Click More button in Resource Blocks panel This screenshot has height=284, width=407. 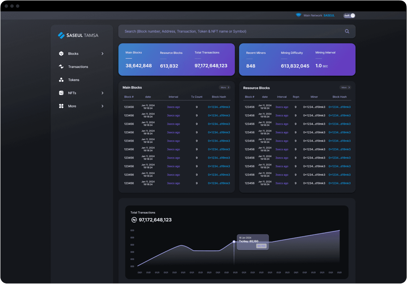tap(345, 87)
